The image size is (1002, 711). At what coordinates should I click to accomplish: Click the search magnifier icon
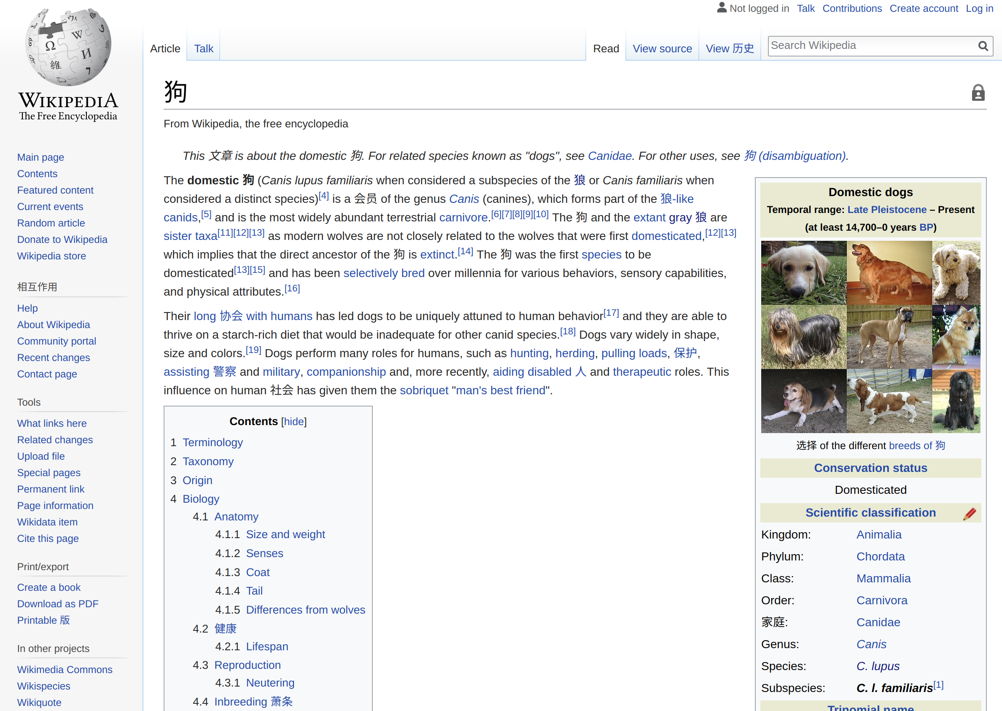[983, 46]
